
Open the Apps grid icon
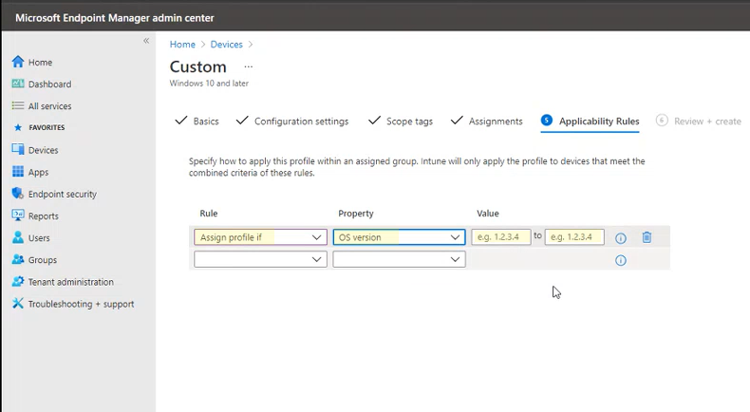coord(17,172)
